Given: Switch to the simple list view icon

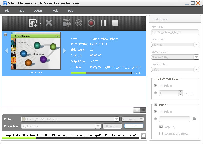Looking at the screenshot, I should pyautogui.click(x=136, y=110).
